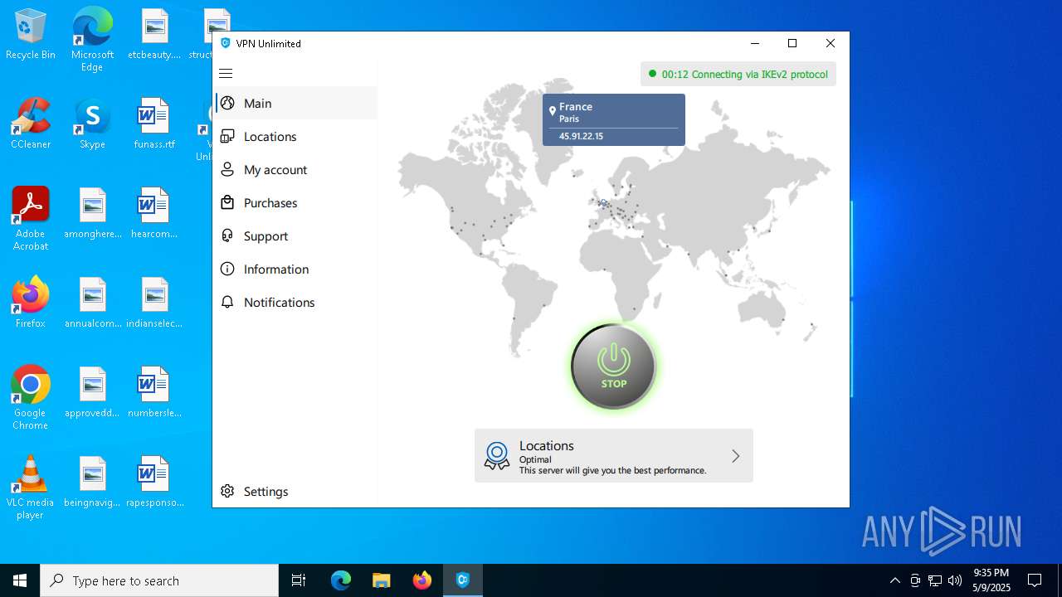Screen dimensions: 1062x597
Task: Open Purchases in sidebar
Action: pyautogui.click(x=296, y=203)
